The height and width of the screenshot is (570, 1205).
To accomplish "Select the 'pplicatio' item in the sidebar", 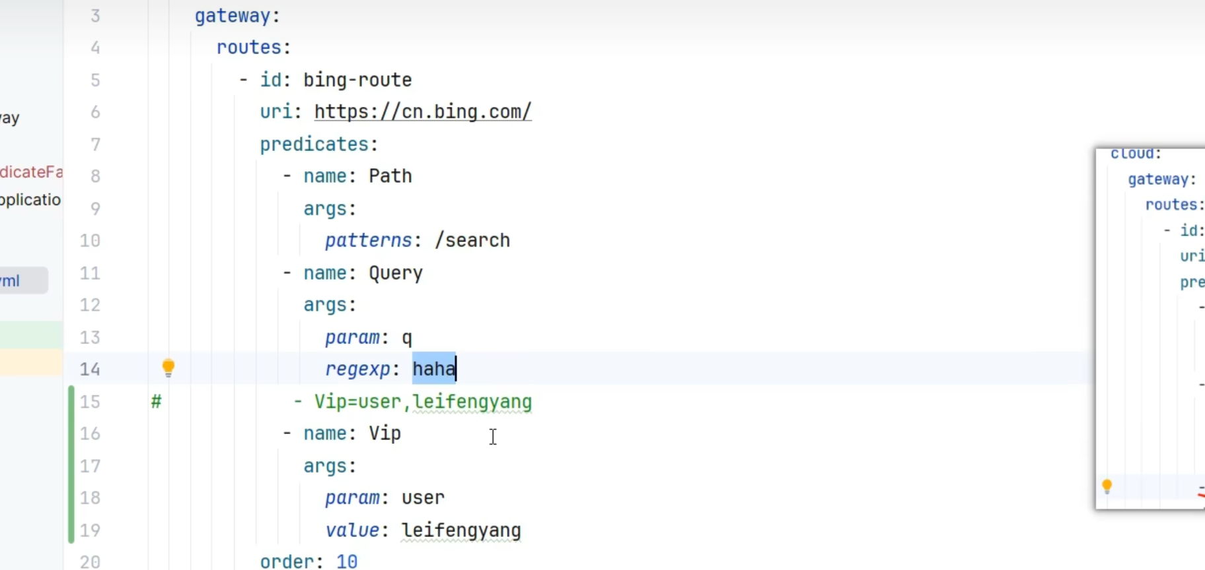I will tap(30, 200).
